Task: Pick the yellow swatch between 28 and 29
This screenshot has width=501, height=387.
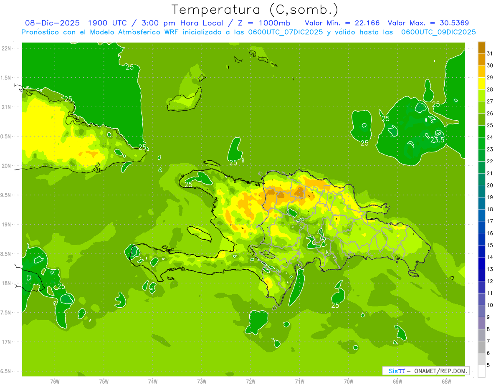Action: (x=481, y=83)
